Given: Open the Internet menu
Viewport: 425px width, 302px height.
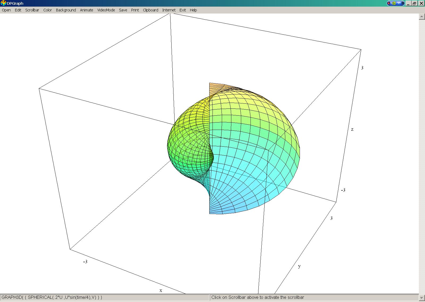Looking at the screenshot, I should click(169, 10).
